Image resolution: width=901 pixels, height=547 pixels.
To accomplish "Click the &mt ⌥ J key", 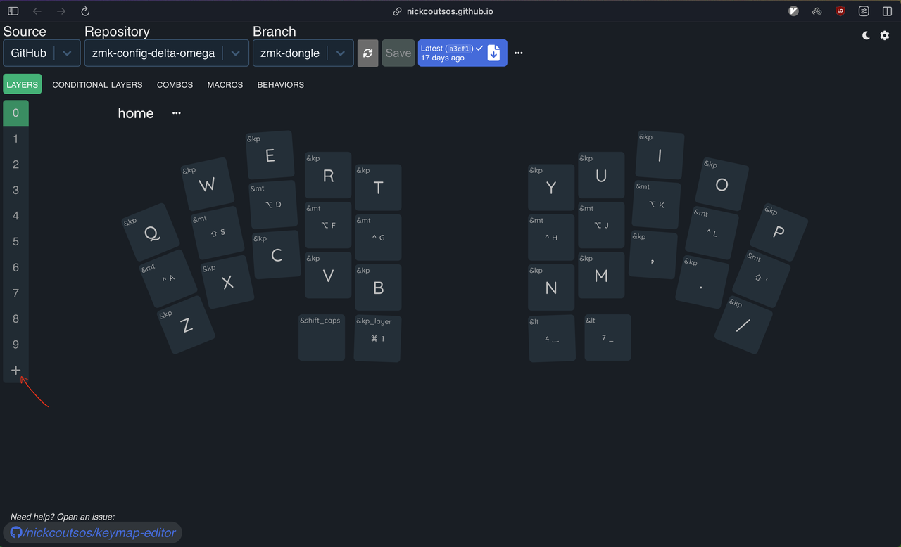I will click(x=601, y=225).
